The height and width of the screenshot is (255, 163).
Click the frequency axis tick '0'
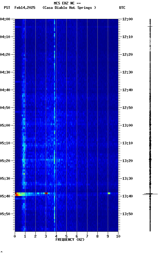(15, 236)
